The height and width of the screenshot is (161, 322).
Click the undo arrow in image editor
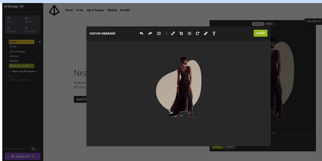pyautogui.click(x=141, y=33)
